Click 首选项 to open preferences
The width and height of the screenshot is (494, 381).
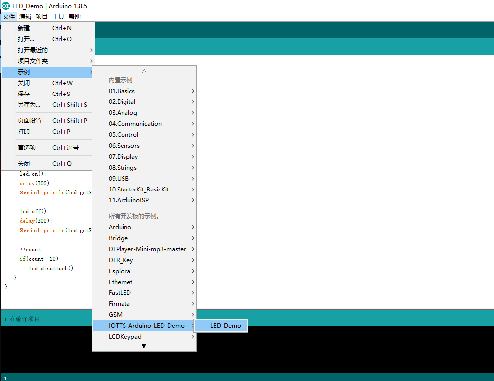[27, 148]
